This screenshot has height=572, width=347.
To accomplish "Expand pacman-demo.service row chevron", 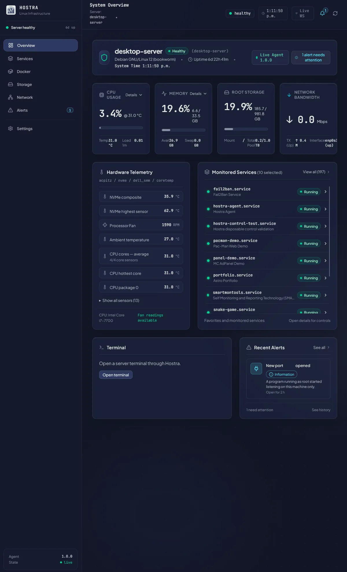I will (x=325, y=244).
